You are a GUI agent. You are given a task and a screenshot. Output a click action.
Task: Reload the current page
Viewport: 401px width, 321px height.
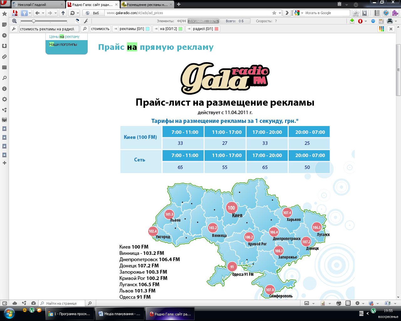click(x=72, y=13)
